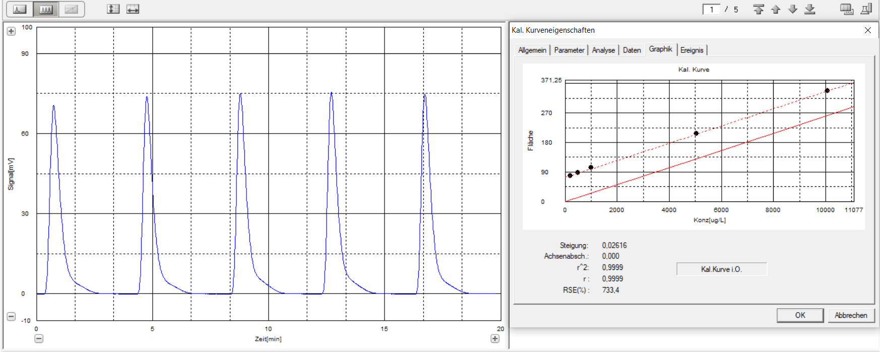
Task: Click the greyed calibration line view icon
Action: [71, 9]
